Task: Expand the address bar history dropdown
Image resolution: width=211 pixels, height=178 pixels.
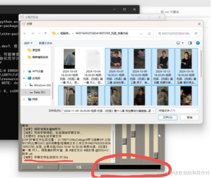Action: pos(141,34)
